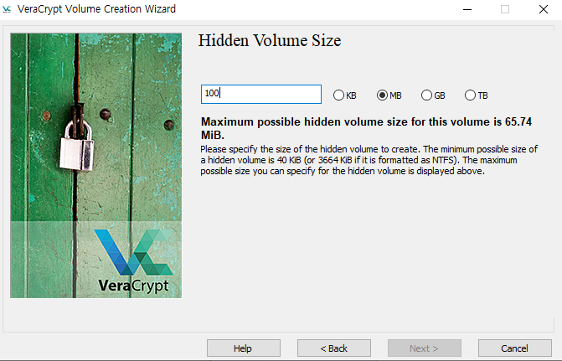Open the Help button
The image size is (562, 361).
pyautogui.click(x=244, y=348)
